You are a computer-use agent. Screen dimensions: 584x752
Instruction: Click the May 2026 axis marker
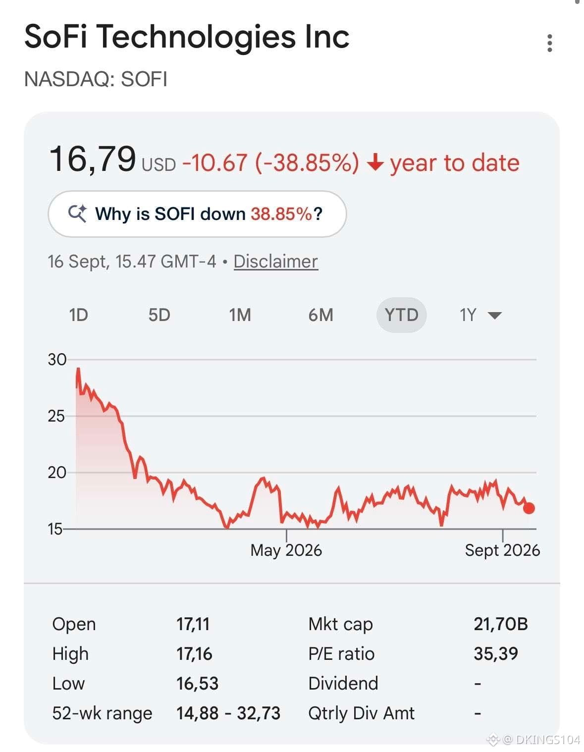pyautogui.click(x=286, y=550)
